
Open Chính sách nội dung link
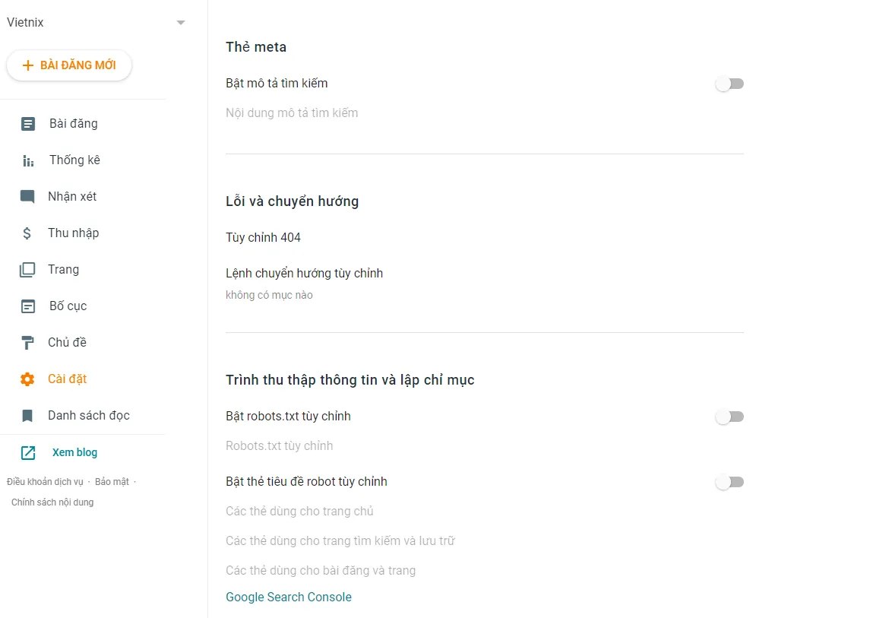pyautogui.click(x=52, y=502)
